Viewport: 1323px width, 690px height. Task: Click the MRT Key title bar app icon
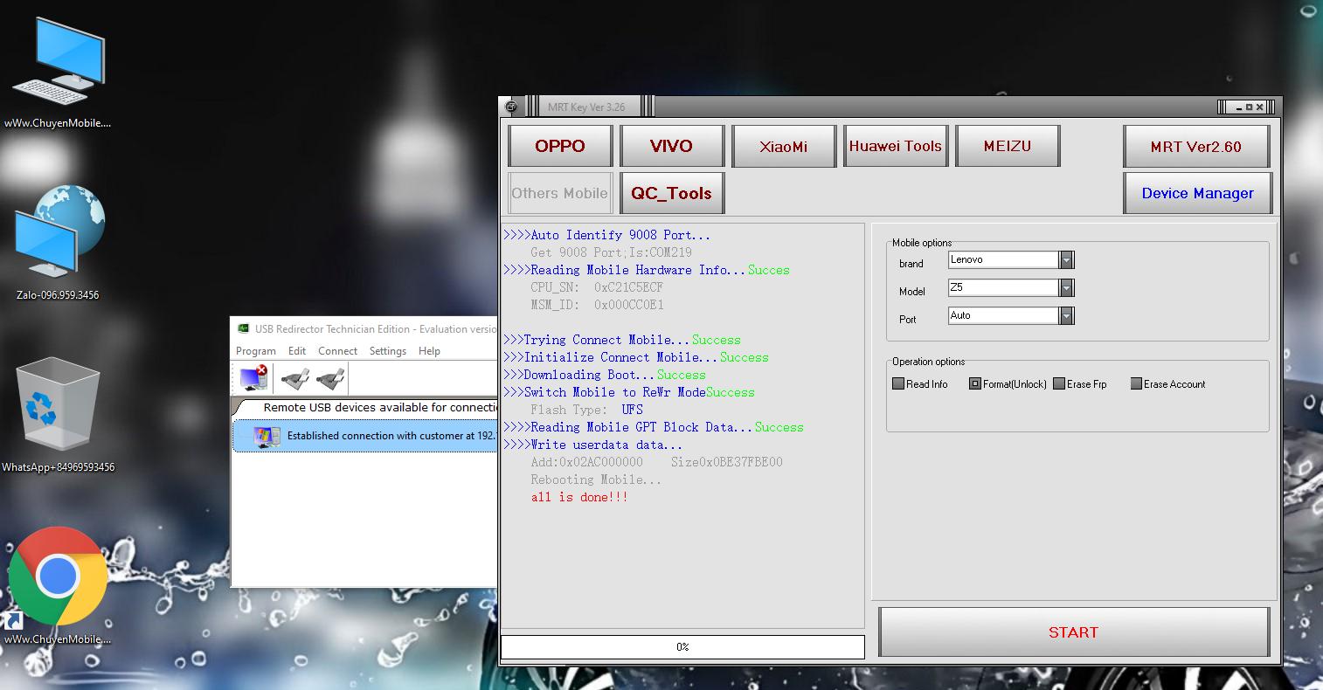click(511, 107)
